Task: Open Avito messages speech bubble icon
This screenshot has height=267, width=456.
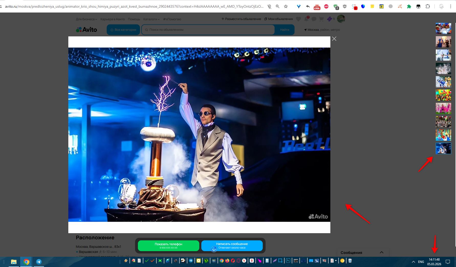Action: 314,19
